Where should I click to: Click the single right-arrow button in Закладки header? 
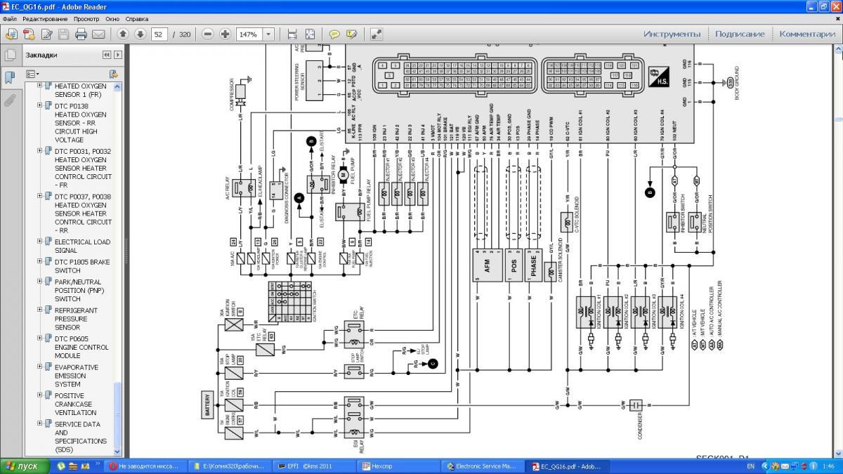click(117, 55)
